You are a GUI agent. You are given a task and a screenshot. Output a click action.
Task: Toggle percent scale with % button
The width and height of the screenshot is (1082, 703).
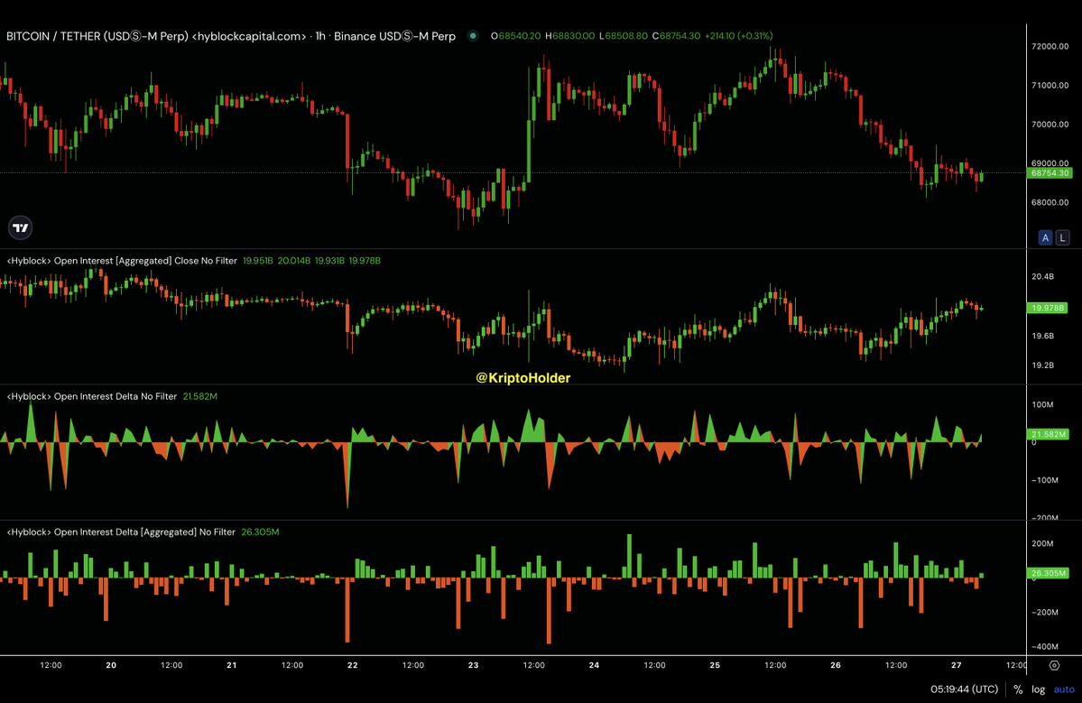(1018, 689)
